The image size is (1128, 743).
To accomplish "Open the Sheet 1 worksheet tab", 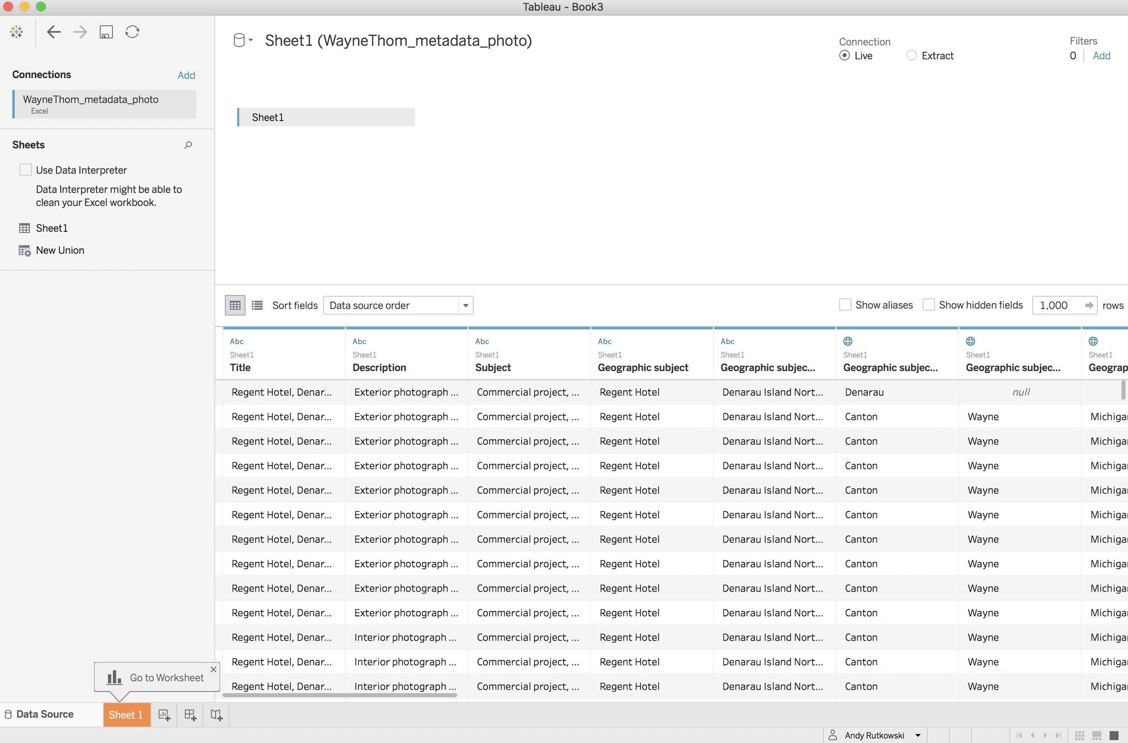I will point(126,715).
